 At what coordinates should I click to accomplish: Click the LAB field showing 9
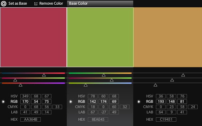pyautogui.click(x=172, y=112)
